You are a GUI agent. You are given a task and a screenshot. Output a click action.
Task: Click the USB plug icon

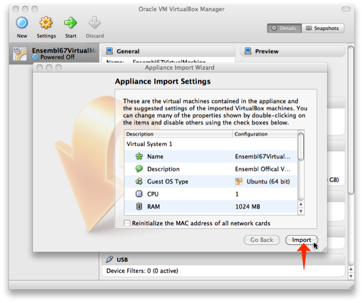pos(109,259)
